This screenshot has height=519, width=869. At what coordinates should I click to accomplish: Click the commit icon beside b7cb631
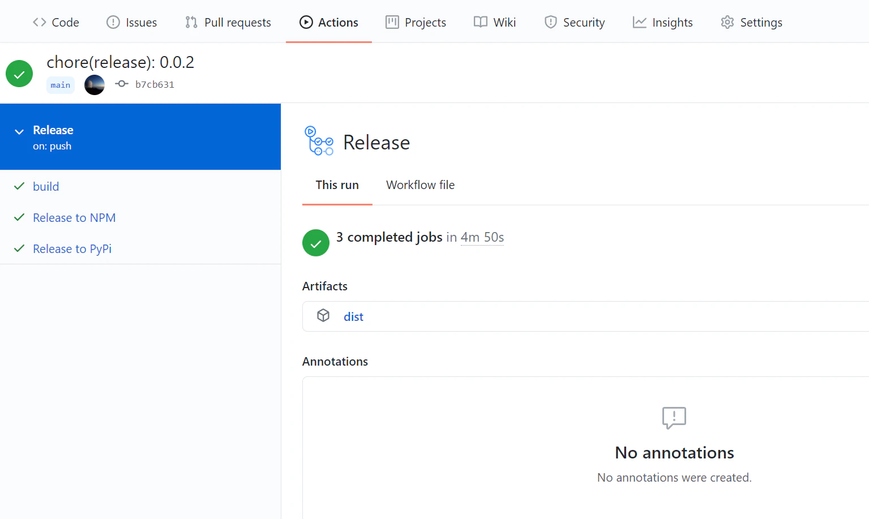(x=122, y=84)
